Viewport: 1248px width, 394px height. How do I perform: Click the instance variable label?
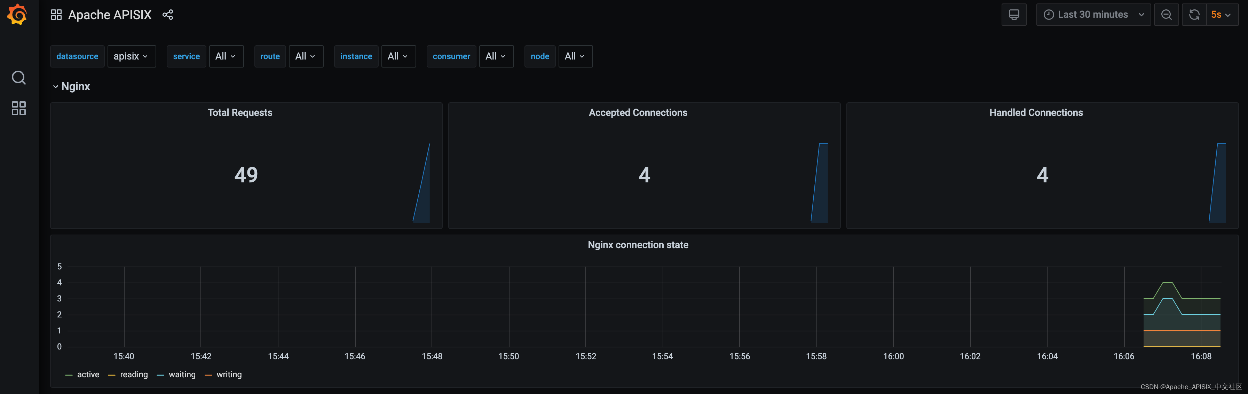coord(356,56)
